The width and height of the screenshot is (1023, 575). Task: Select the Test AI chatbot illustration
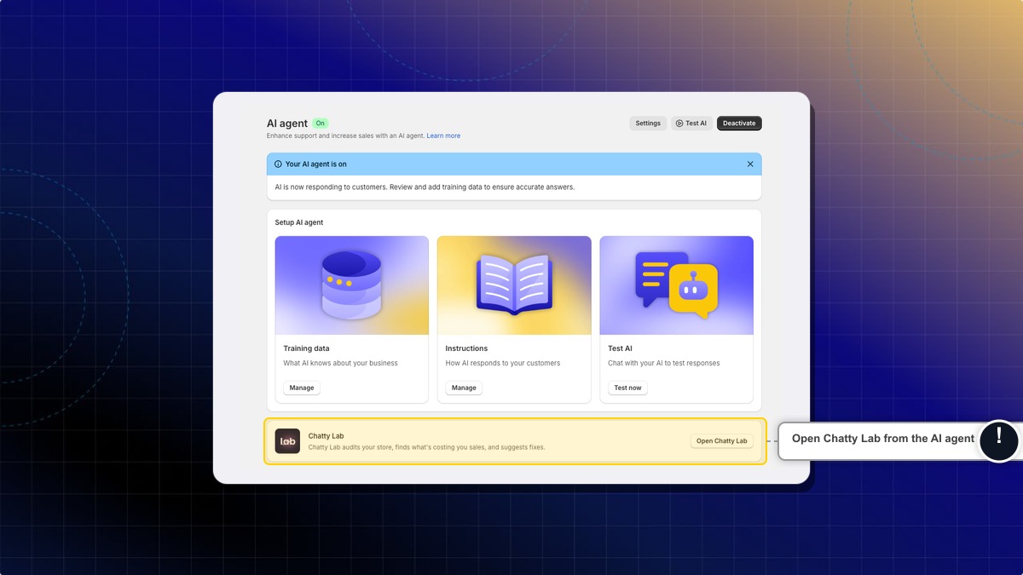pyautogui.click(x=676, y=285)
